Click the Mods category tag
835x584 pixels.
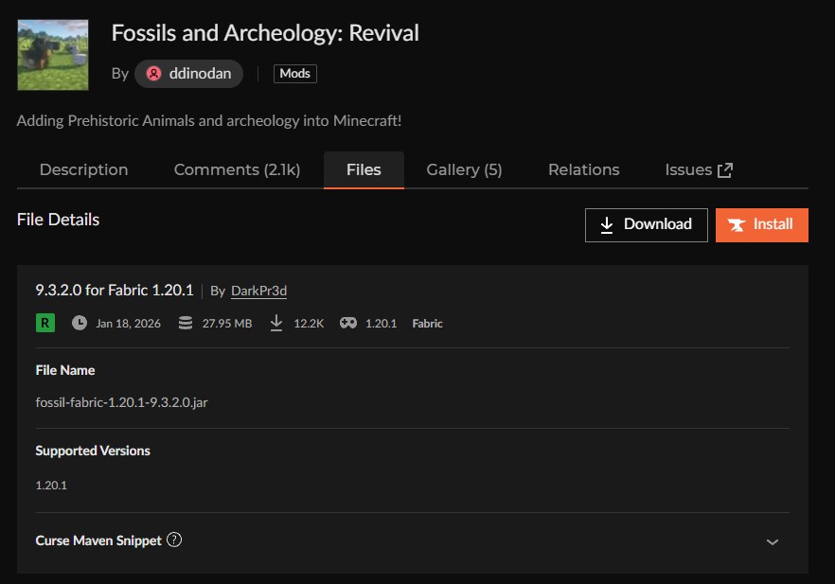(294, 74)
